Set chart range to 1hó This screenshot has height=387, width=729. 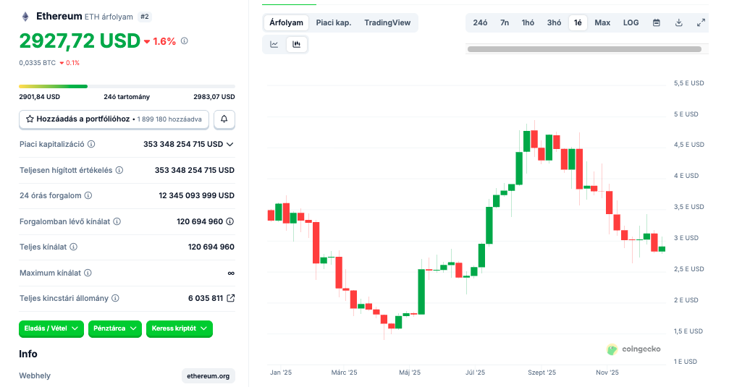(x=528, y=22)
